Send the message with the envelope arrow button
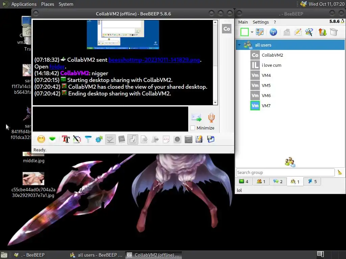 pos(196,117)
